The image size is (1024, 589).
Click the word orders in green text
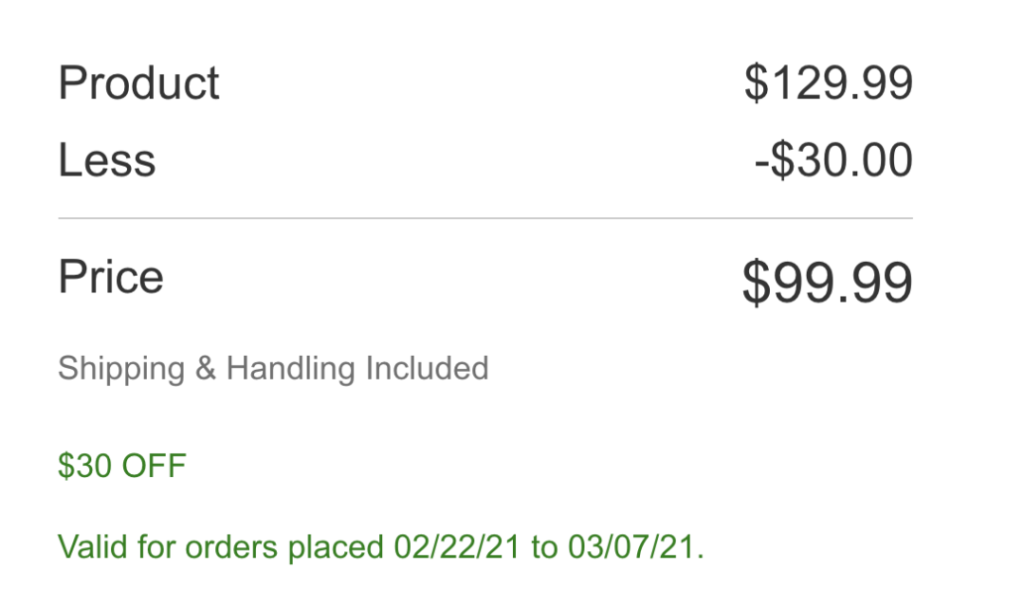pyautogui.click(x=231, y=547)
